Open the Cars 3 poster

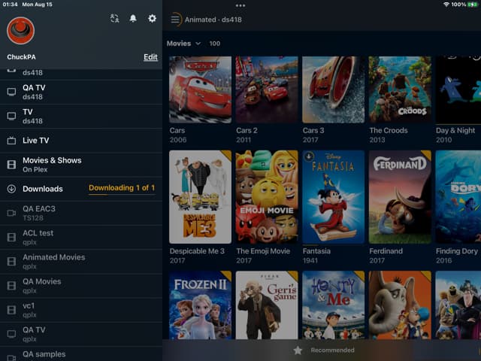point(333,89)
